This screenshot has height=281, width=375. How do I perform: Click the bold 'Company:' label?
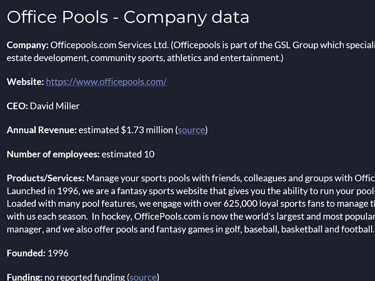[x=28, y=45]
